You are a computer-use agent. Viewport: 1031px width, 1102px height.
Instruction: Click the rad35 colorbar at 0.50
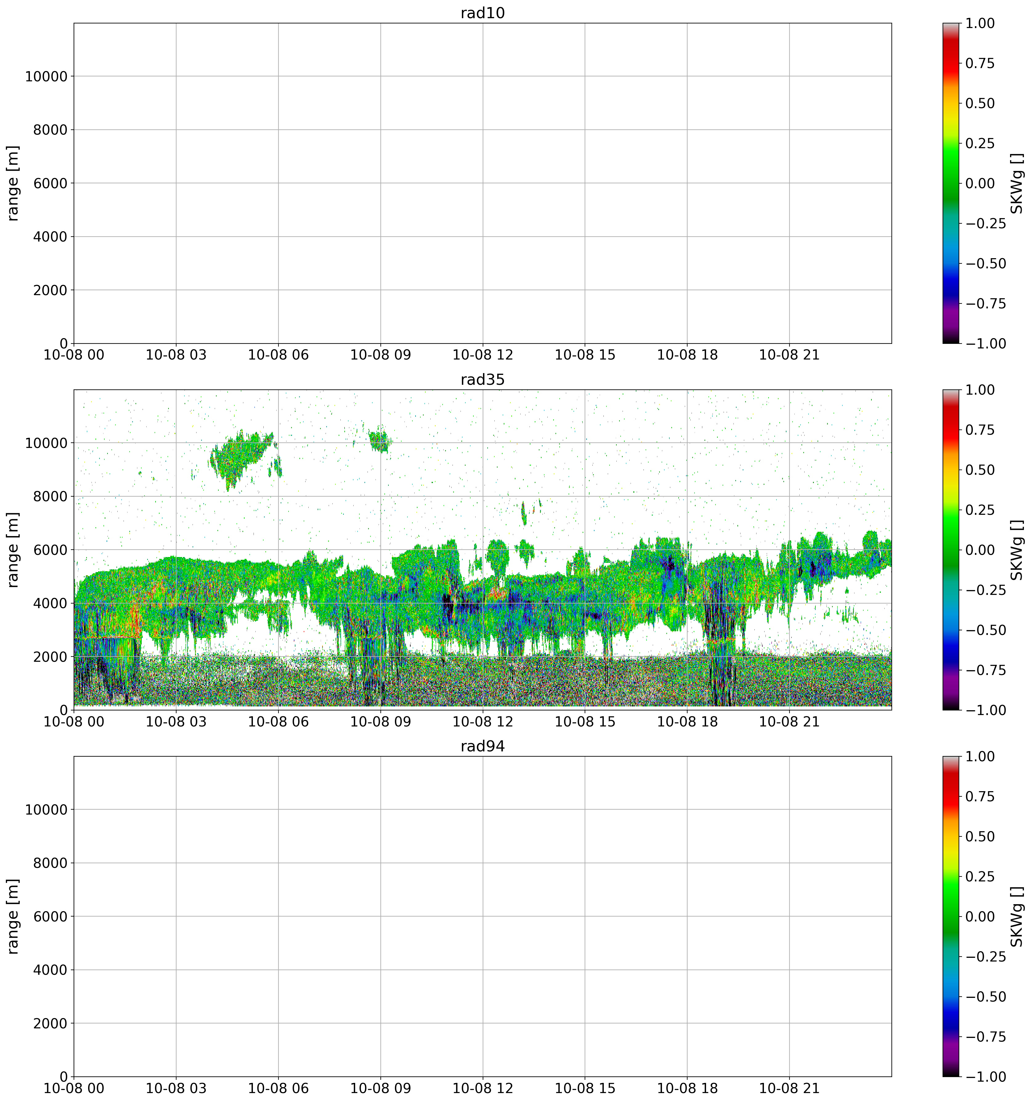[x=951, y=470]
